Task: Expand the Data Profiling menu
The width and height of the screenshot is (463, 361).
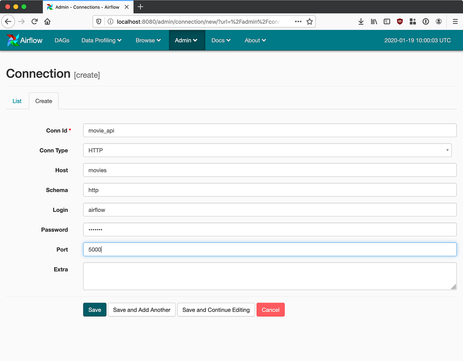Action: (x=101, y=40)
